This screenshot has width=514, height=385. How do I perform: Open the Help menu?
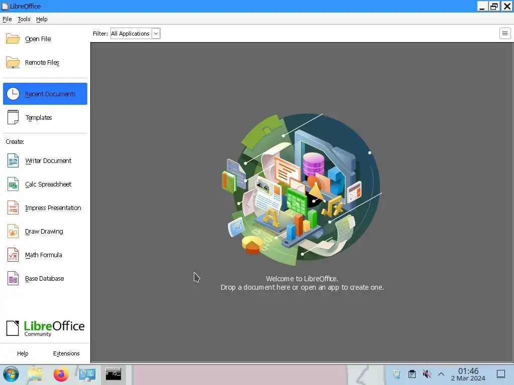[x=42, y=19]
